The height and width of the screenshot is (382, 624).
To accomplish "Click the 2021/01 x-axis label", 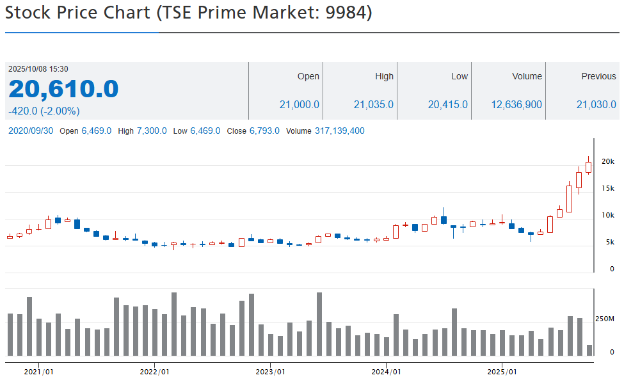I will point(38,371).
